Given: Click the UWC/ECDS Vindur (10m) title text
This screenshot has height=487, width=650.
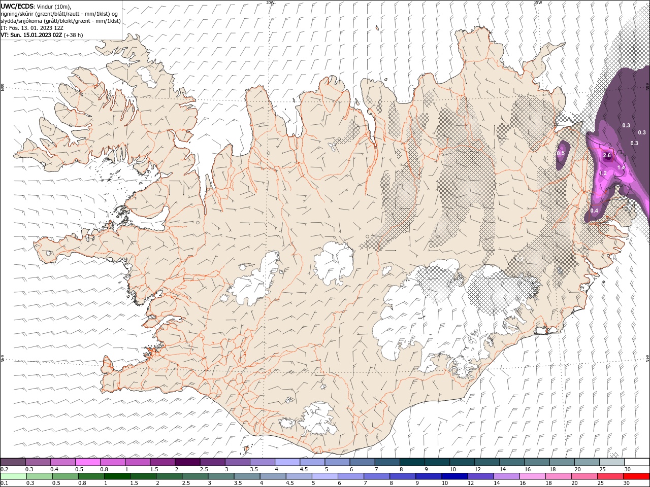Looking at the screenshot, I should coord(36,6).
